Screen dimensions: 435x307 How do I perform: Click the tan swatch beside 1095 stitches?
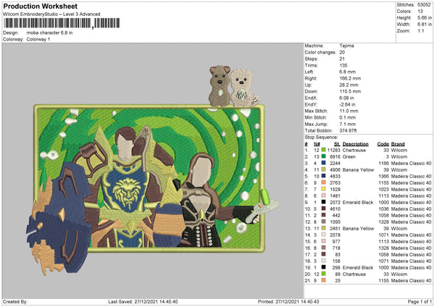coord(323,222)
